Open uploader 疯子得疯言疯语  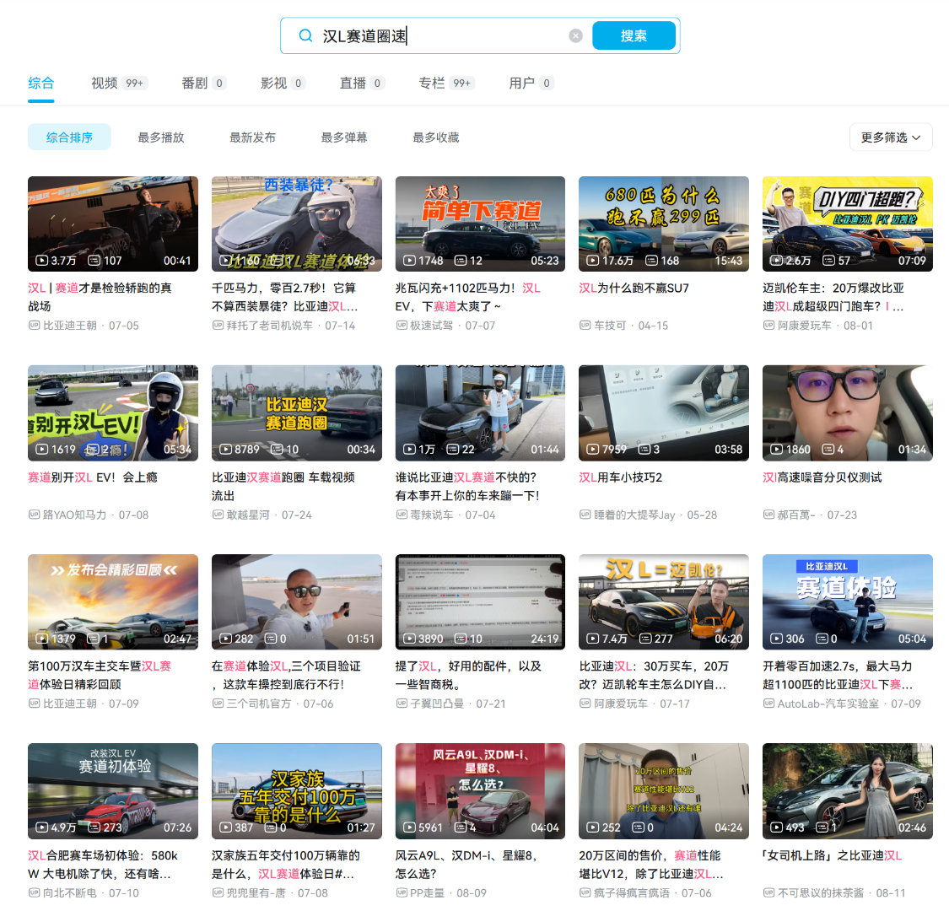(632, 892)
